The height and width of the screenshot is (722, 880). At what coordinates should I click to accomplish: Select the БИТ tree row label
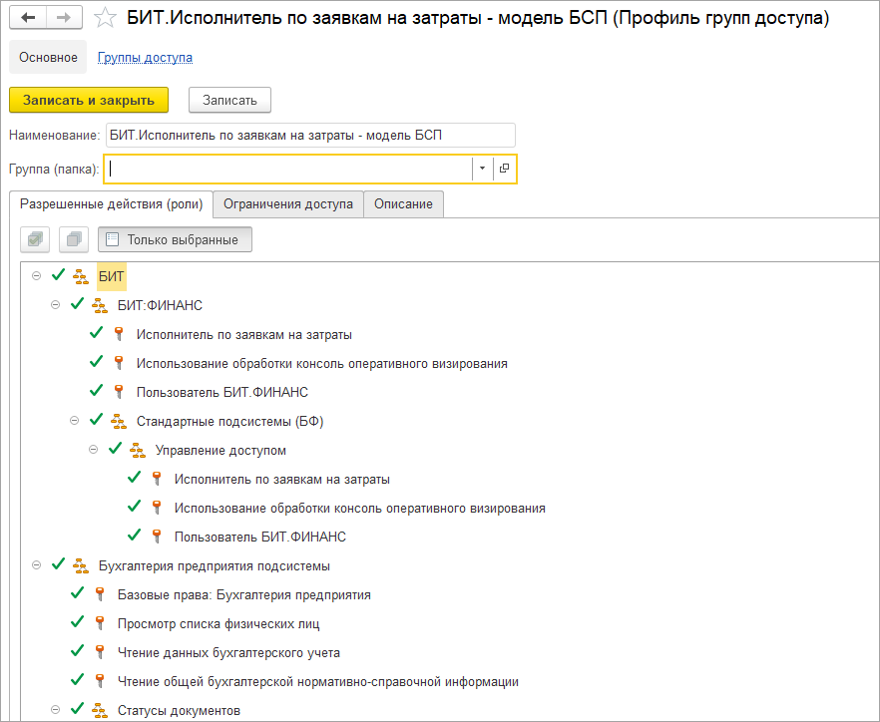[x=111, y=276]
